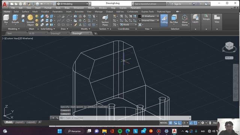Image resolution: width=240 pixels, height=135 pixels.
Task: Open the File menu
Action: pos(13,8)
